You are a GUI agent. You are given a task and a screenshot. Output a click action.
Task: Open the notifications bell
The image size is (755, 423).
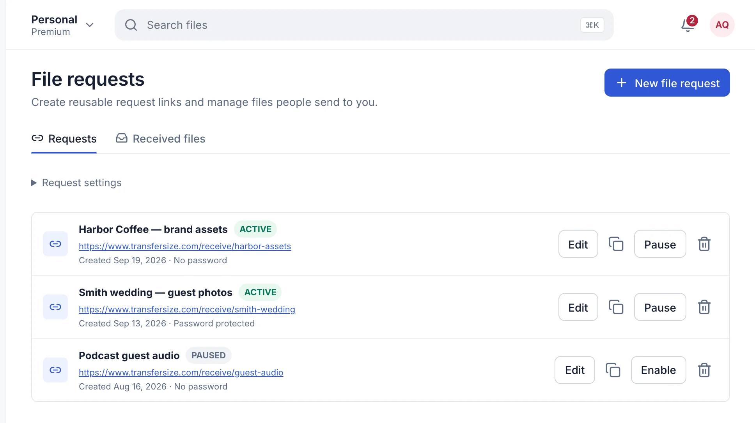(688, 25)
